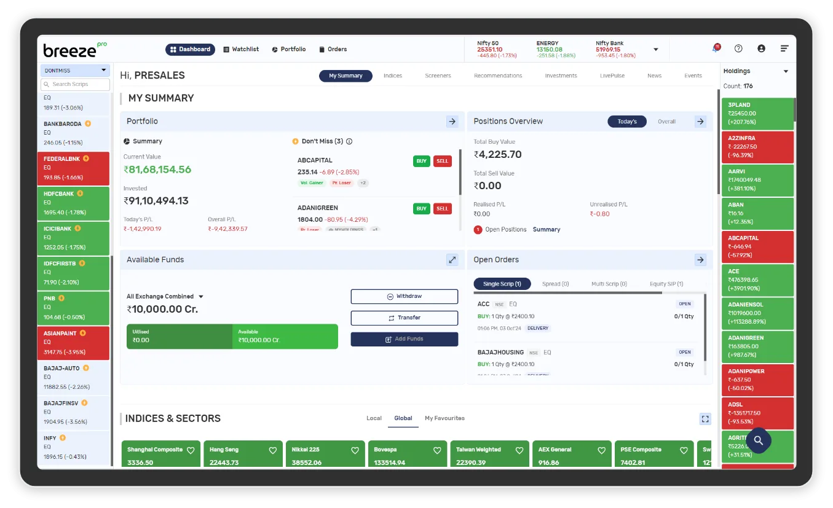
Task: Open the help question mark icon
Action: point(738,49)
